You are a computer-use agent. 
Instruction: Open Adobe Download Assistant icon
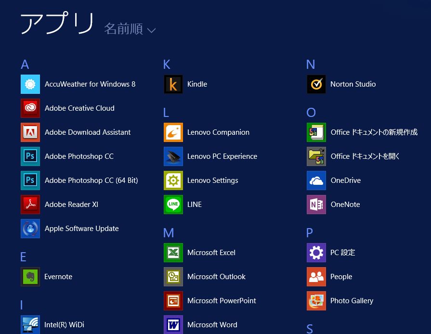pyautogui.click(x=30, y=132)
